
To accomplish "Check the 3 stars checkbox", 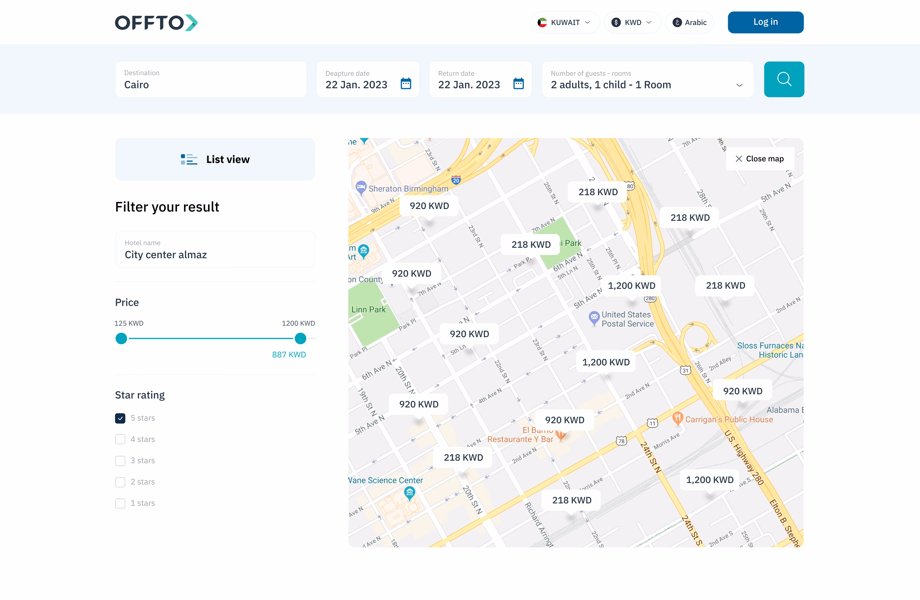I will (120, 461).
